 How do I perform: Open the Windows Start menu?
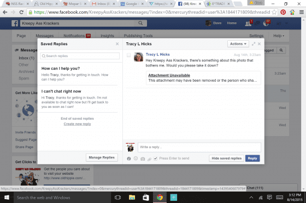click(7, 198)
